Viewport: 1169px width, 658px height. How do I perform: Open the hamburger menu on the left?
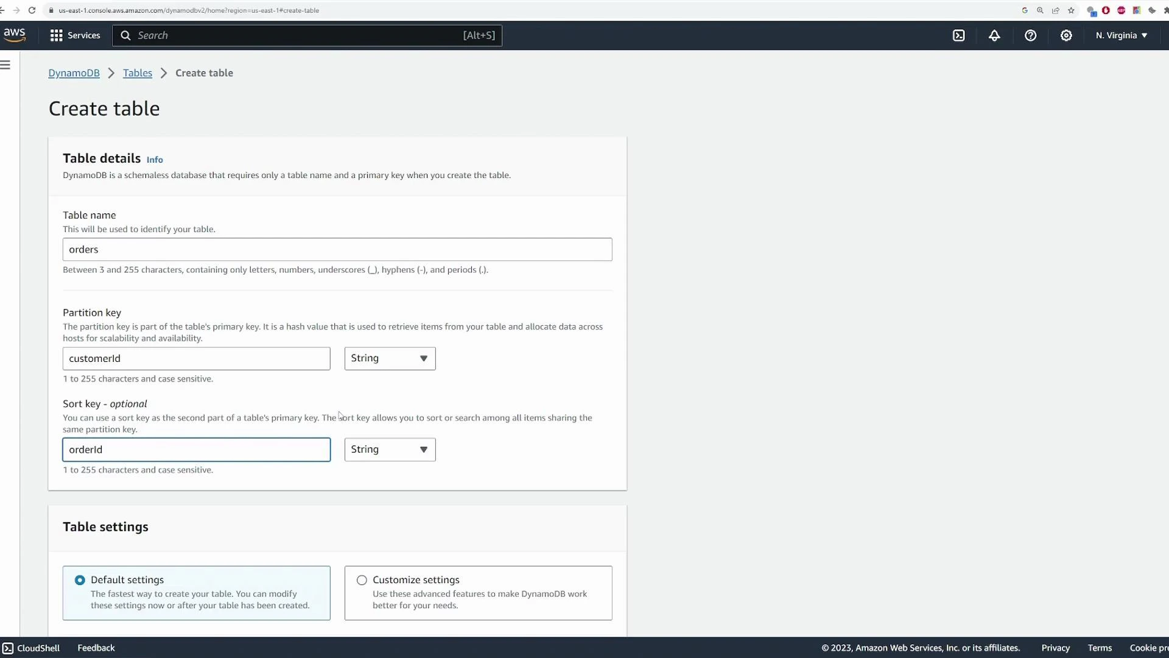point(6,64)
